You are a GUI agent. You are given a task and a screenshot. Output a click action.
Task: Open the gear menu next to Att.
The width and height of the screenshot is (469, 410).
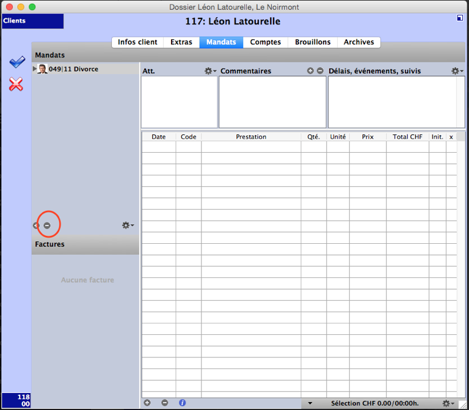click(210, 71)
